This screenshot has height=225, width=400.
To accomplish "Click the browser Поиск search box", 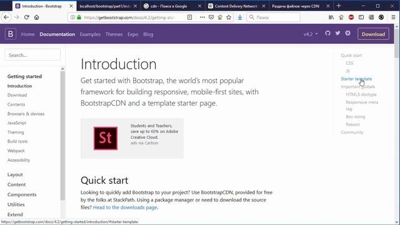I will tap(273, 17).
